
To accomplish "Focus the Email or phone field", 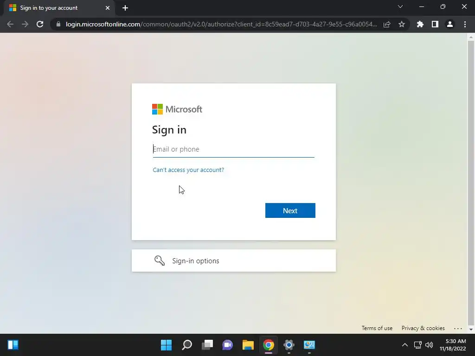I will pyautogui.click(x=234, y=149).
